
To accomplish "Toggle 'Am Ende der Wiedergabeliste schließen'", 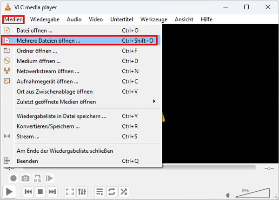I will pos(81,151).
